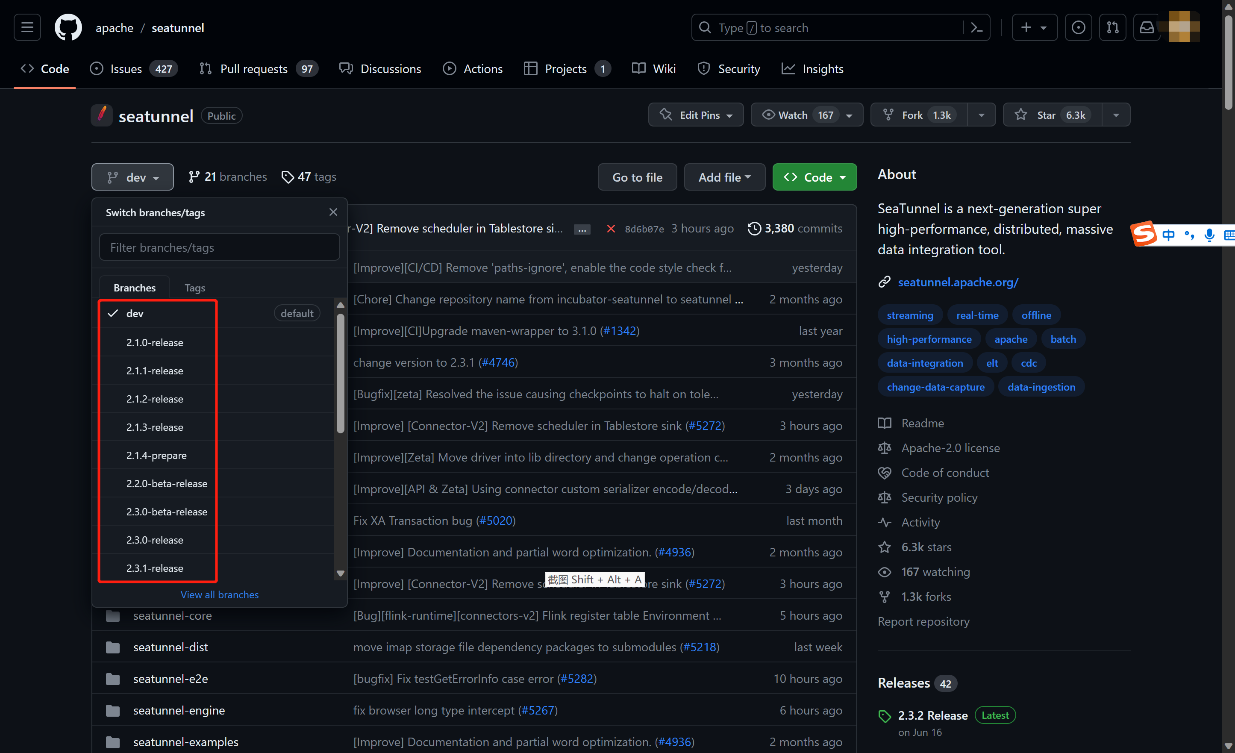
Task: Open the command palette icon
Action: tap(976, 28)
